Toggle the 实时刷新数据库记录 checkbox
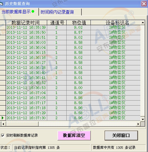The image size is (148, 152). coord(3,135)
